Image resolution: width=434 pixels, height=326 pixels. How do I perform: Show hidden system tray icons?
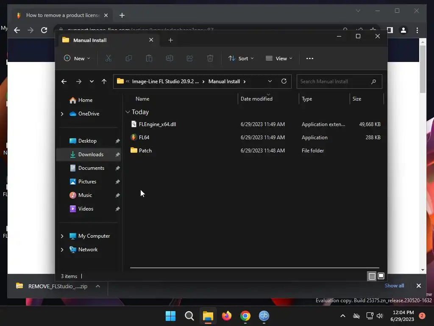point(342,316)
